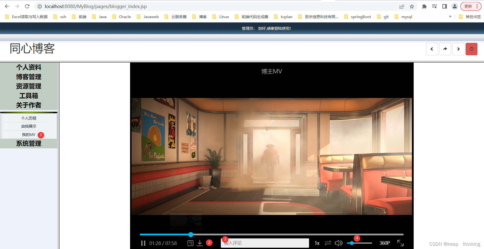The width and height of the screenshot is (484, 249).
Task: Go forward with browser forward arrow
Action: click(17, 6)
